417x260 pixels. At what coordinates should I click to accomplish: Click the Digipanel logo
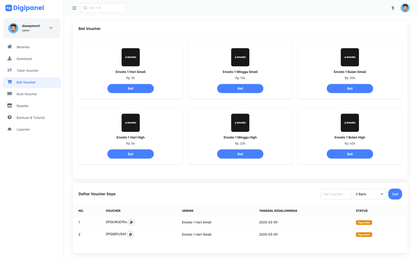(25, 8)
